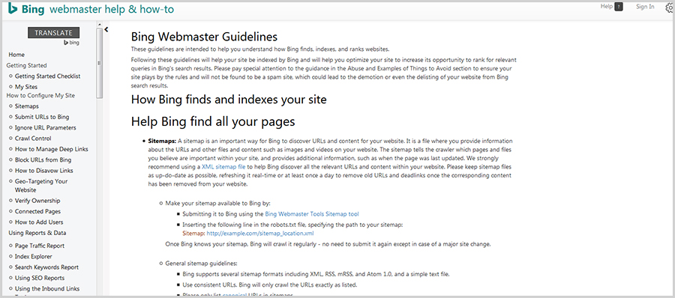The height and width of the screenshot is (298, 675).
Task: Click the TRANSLATE button
Action: tap(53, 33)
